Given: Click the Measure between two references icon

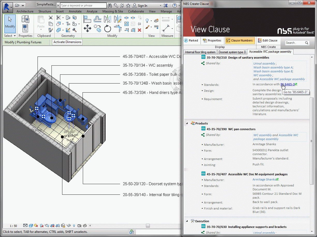Looking at the screenshot, I should (x=165, y=19).
